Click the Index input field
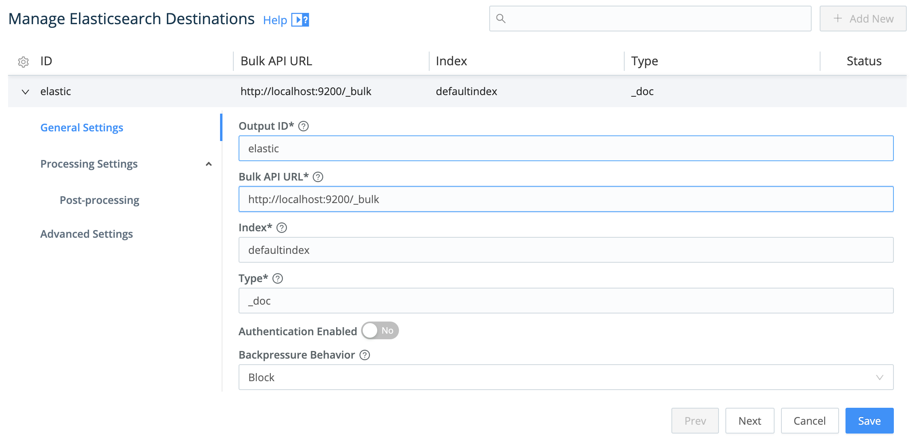This screenshot has width=914, height=440. click(566, 250)
